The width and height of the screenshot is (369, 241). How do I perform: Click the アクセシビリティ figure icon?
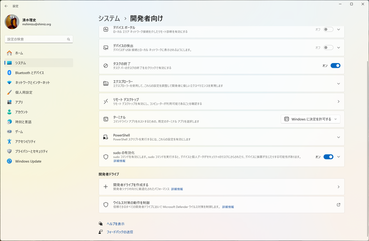click(9, 141)
